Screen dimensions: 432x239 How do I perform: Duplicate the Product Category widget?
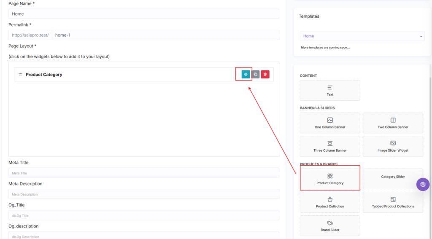pos(255,74)
